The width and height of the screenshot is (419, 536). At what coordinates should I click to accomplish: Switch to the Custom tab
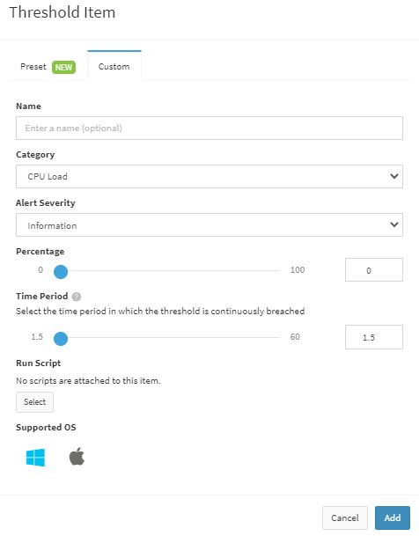(x=114, y=66)
